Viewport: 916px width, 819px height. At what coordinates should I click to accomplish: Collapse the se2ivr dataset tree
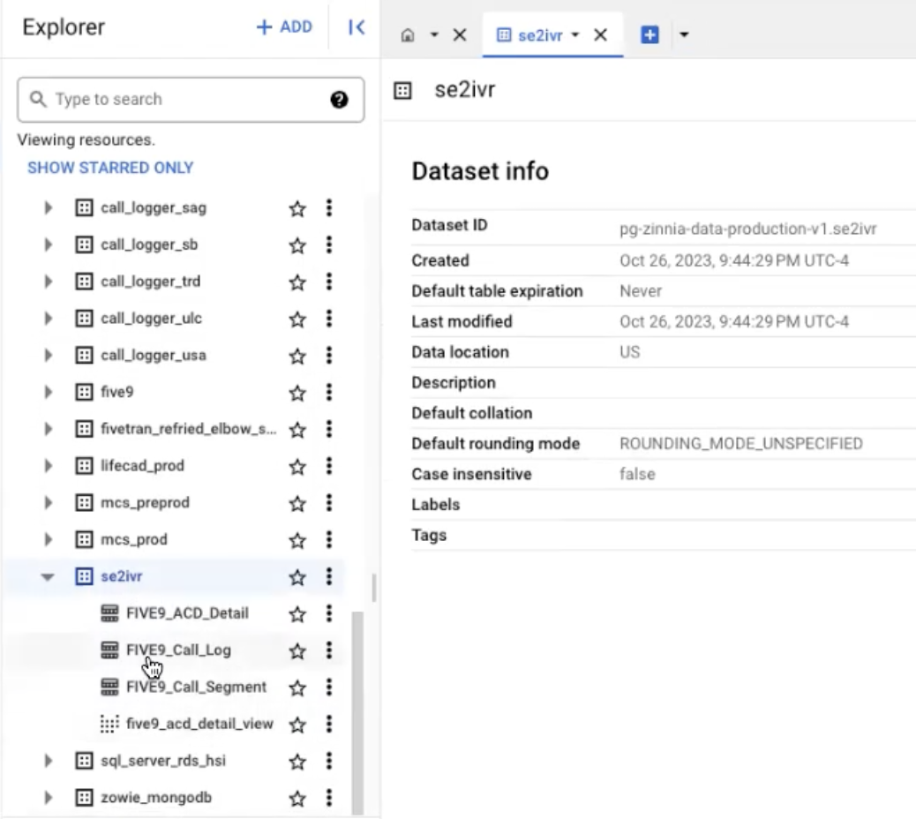pos(49,577)
